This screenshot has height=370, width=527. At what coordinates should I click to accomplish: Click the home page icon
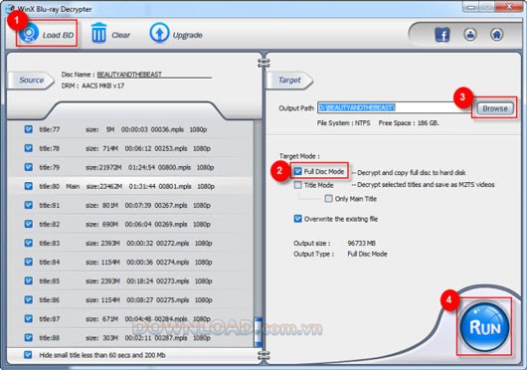click(497, 34)
